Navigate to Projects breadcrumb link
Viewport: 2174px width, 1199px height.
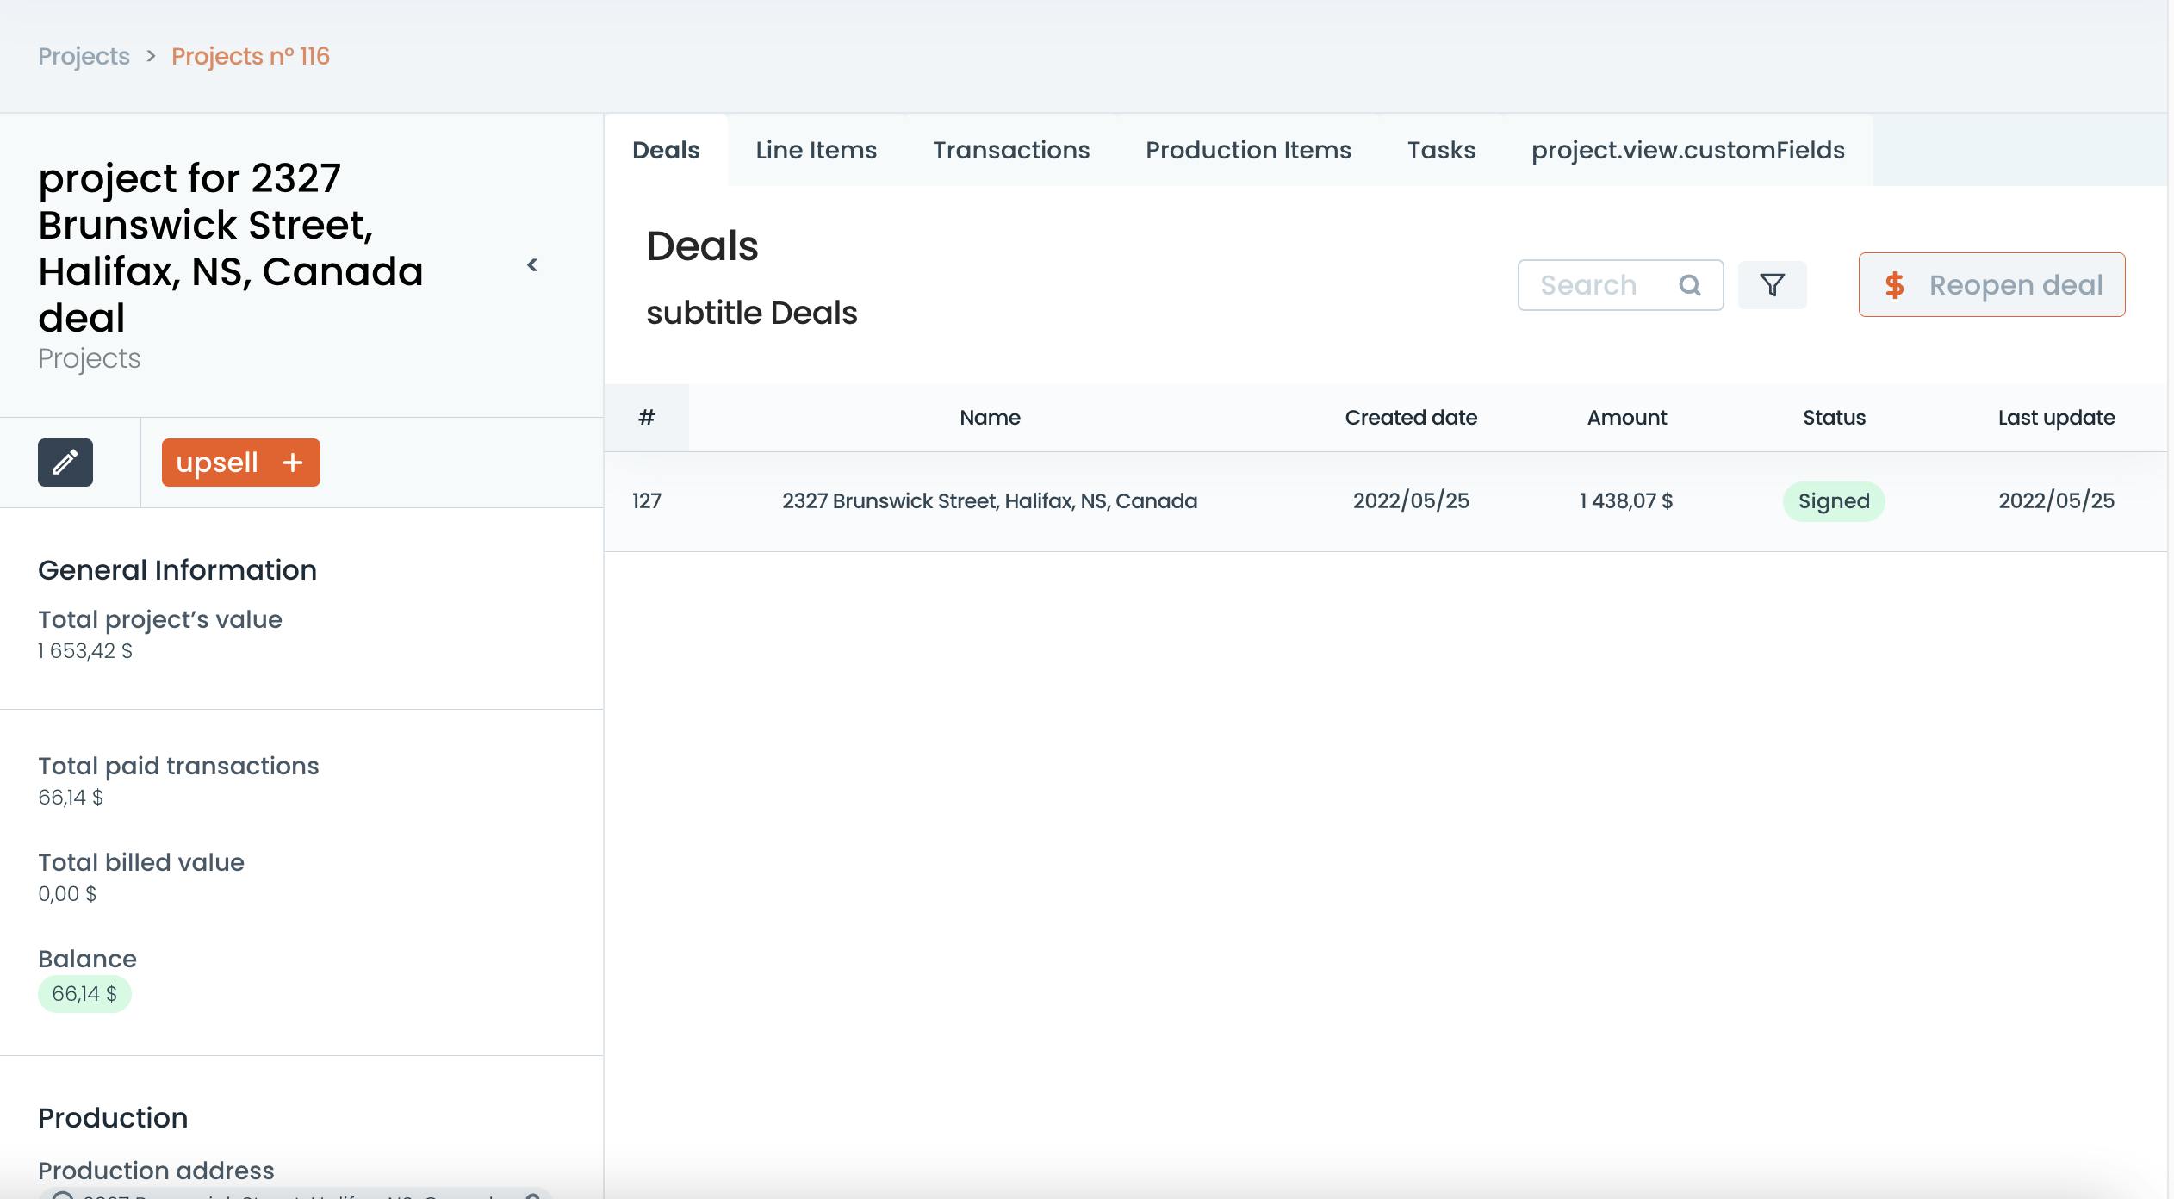tap(84, 56)
